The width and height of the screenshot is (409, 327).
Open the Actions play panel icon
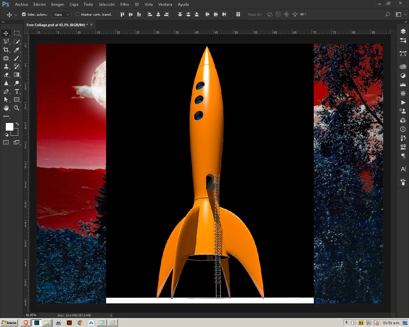click(403, 103)
